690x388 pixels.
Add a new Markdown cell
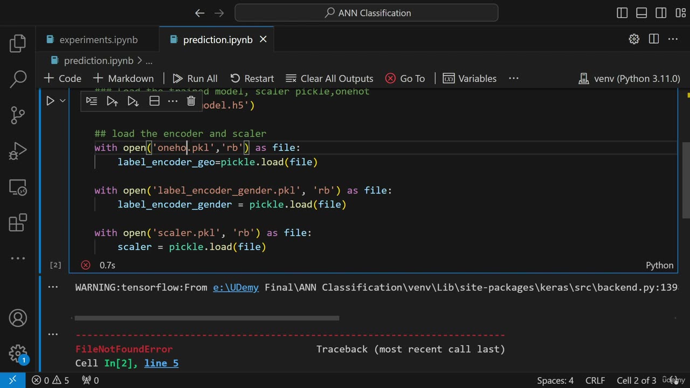pos(123,78)
